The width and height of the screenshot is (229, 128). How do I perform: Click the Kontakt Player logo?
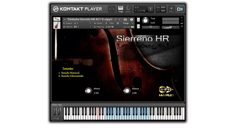(x=77, y=9)
